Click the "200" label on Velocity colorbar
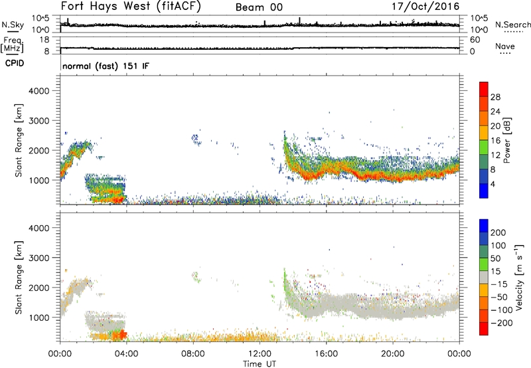531x368 pixels. [498, 232]
